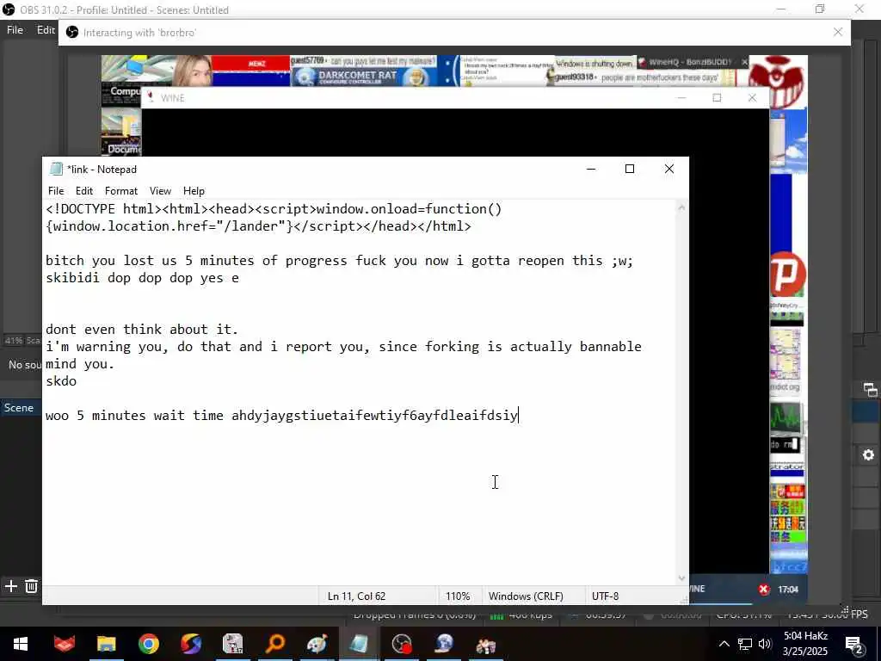Click the green graph monitor thumbnail in preview
Screen dimensions: 881x661
786,418
